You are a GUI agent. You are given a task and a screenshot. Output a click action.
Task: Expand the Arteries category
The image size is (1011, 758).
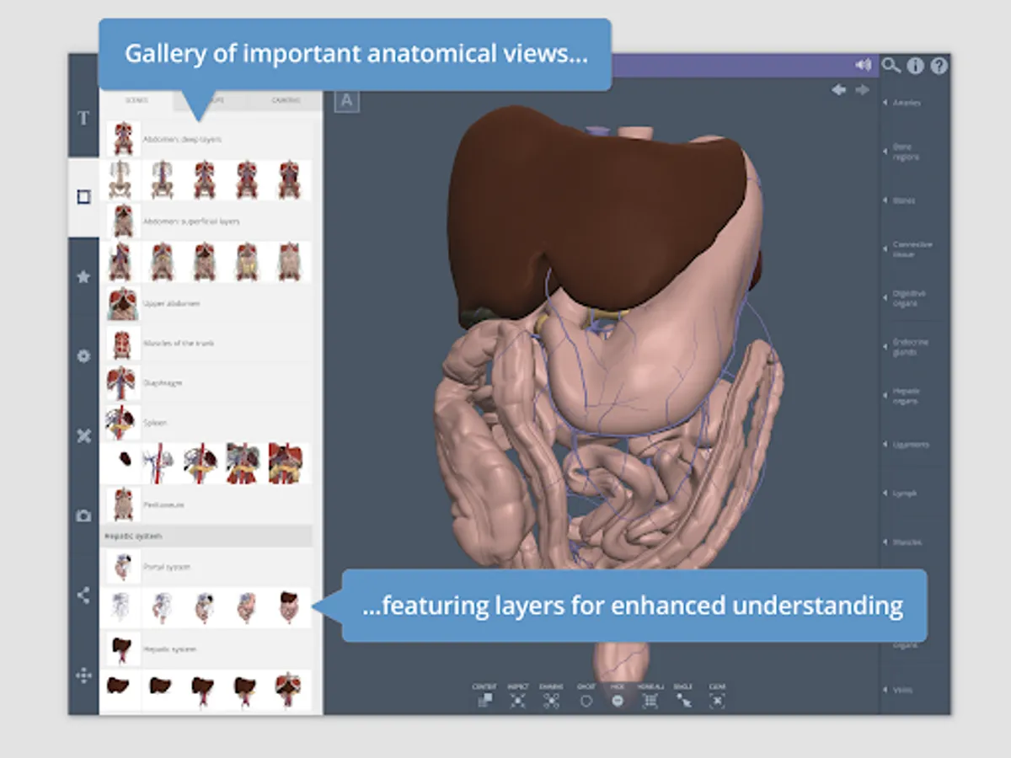click(x=906, y=103)
